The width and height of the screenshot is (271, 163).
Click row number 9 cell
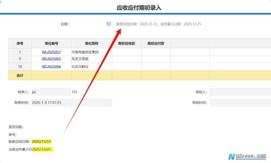[x=20, y=59]
